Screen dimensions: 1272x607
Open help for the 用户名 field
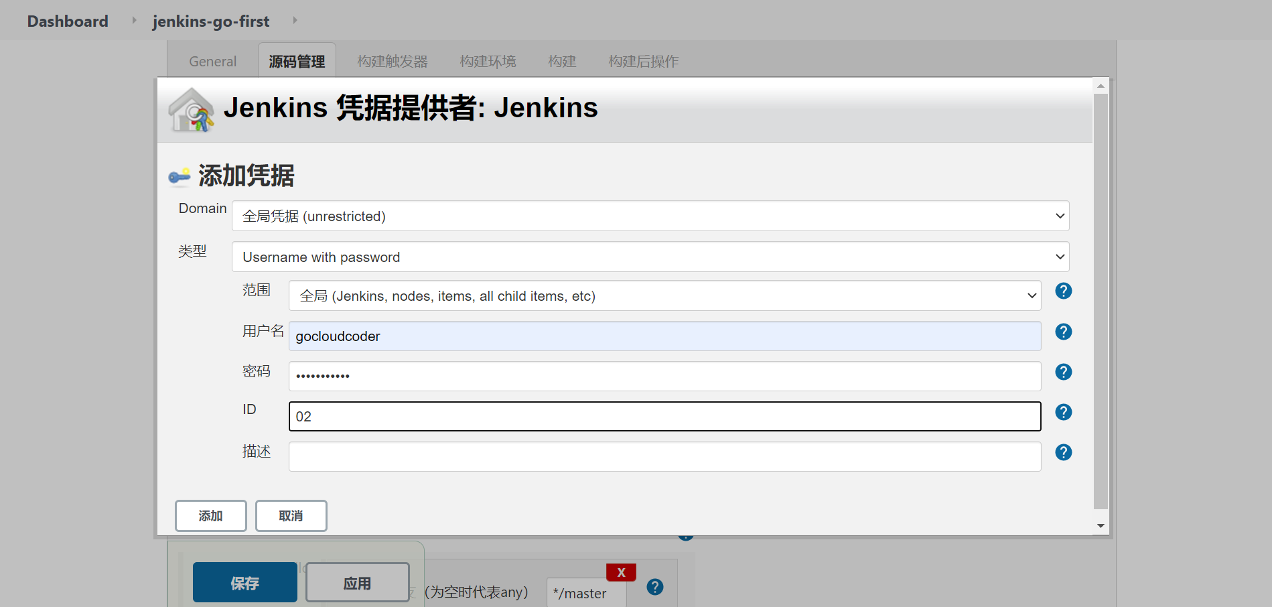pyautogui.click(x=1063, y=332)
